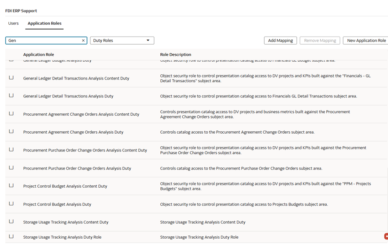Select Storage Usage Tracking Analysis Duty Role checkbox
The height and width of the screenshot is (247, 388).
[x=11, y=237]
